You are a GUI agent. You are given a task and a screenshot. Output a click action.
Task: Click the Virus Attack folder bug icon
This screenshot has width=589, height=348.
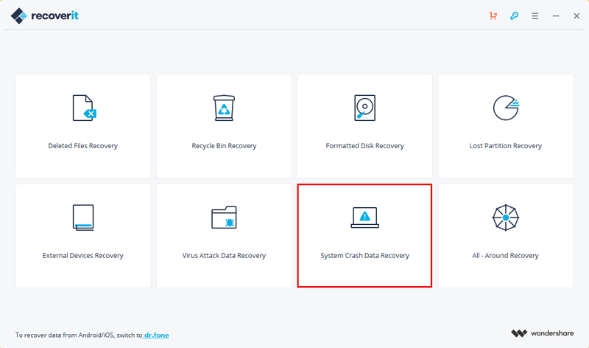(224, 217)
